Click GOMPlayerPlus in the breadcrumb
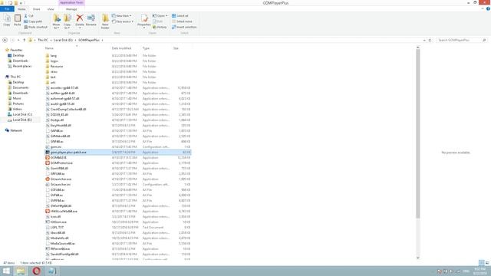The height and width of the screenshot is (276, 491). [89, 40]
